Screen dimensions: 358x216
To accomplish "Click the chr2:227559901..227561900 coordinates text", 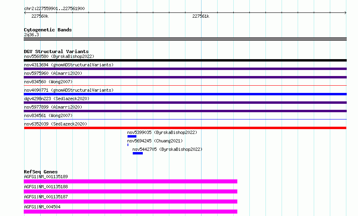I will click(54, 8).
